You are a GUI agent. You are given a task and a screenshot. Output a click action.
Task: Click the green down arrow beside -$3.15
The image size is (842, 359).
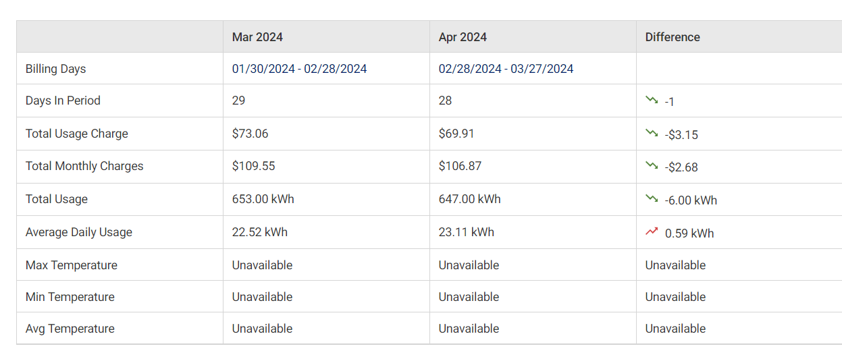pos(652,133)
